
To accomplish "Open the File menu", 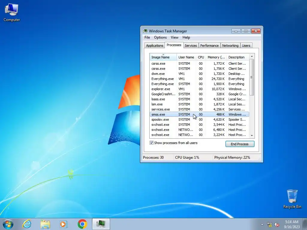I will [x=147, y=37].
